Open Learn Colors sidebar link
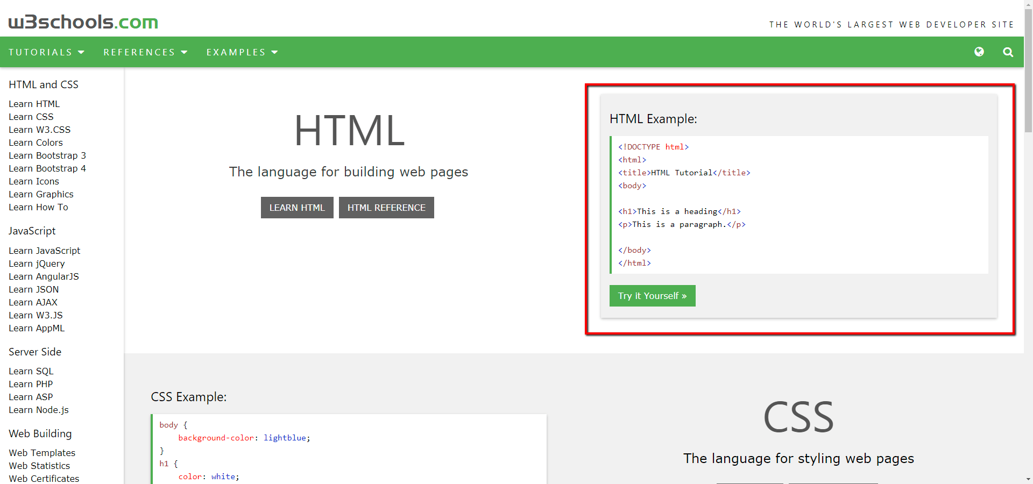The height and width of the screenshot is (484, 1033). (x=36, y=143)
